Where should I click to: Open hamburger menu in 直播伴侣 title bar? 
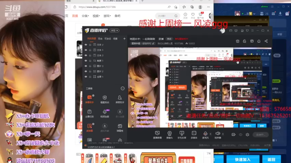(252, 30)
